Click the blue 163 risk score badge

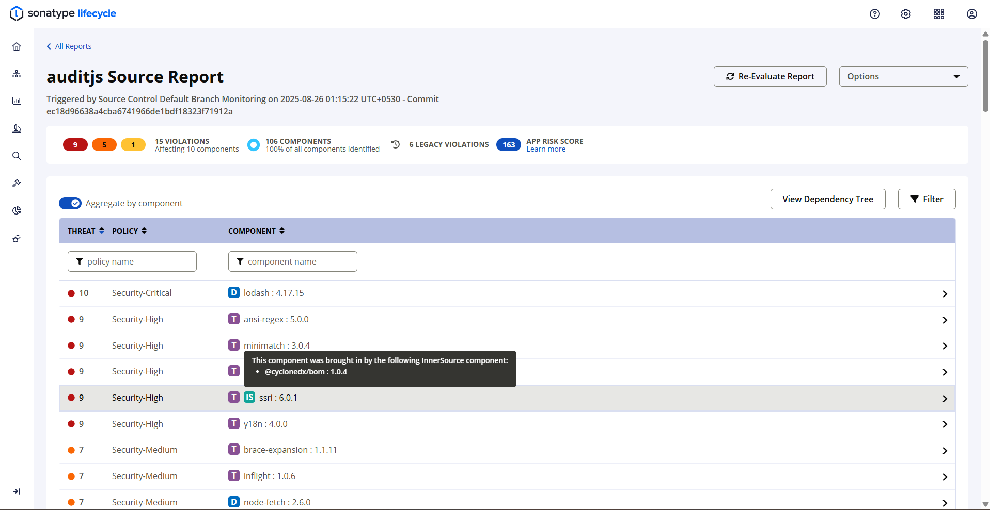(x=509, y=145)
